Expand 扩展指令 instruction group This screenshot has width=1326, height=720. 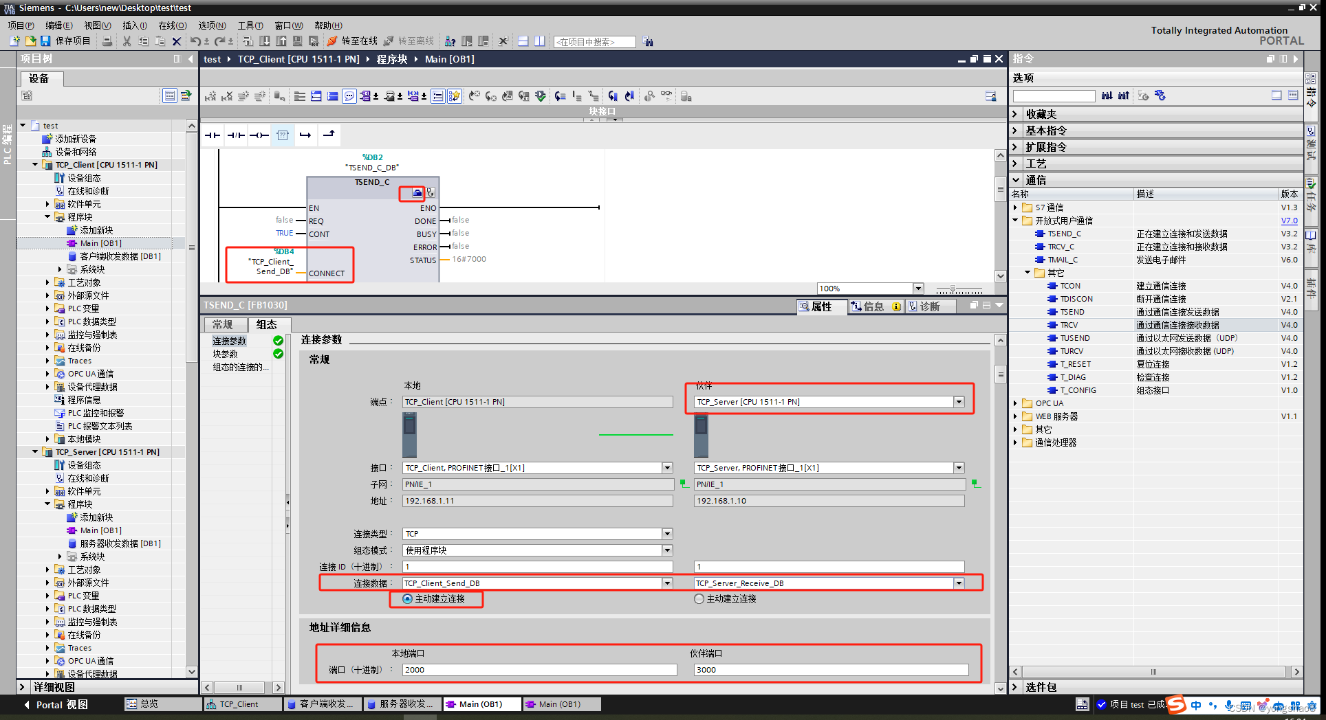click(x=1016, y=147)
